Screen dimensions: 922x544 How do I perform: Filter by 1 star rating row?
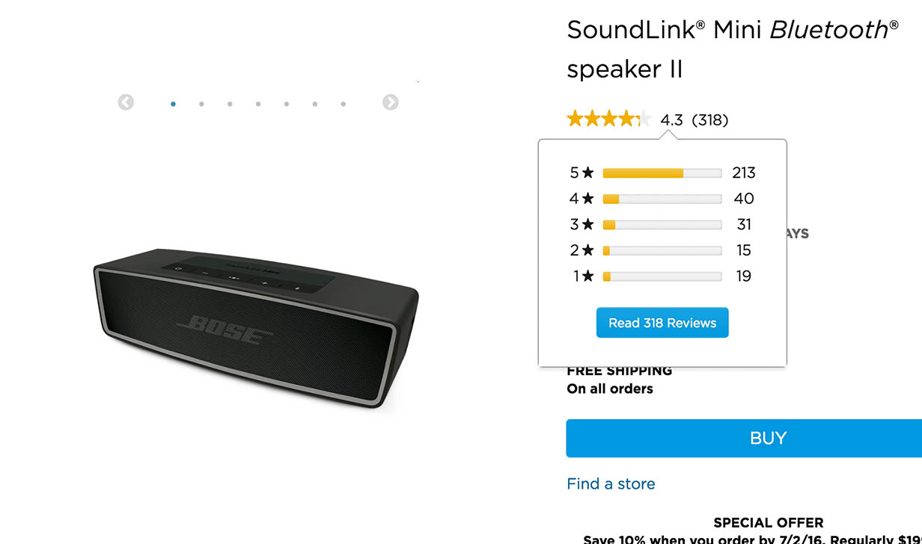[662, 276]
